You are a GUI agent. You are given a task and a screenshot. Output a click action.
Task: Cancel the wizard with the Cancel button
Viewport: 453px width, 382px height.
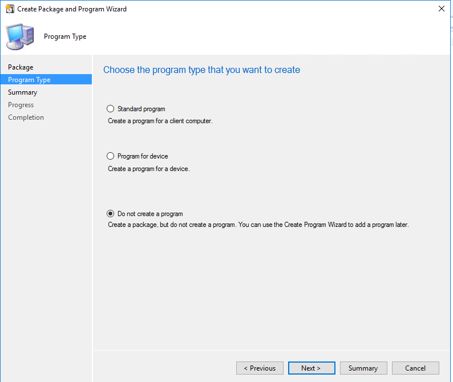(x=415, y=368)
